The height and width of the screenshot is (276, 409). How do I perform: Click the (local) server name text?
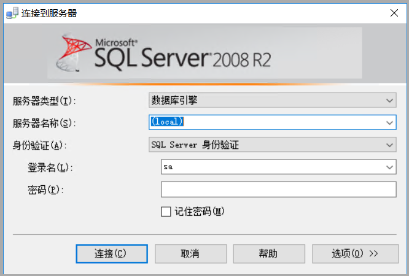(168, 121)
